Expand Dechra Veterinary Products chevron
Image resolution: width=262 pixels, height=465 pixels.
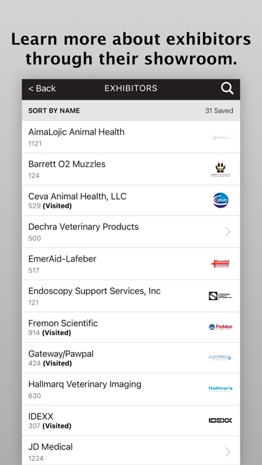(227, 232)
